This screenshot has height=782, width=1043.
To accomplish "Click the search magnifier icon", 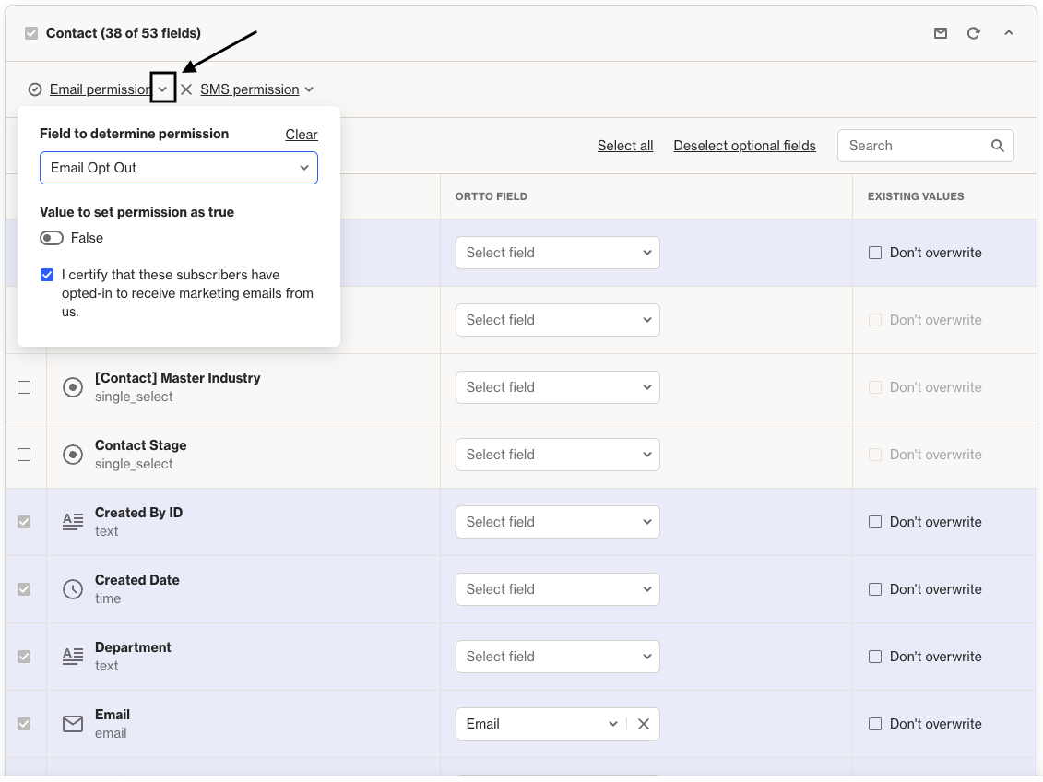I will click(x=998, y=146).
